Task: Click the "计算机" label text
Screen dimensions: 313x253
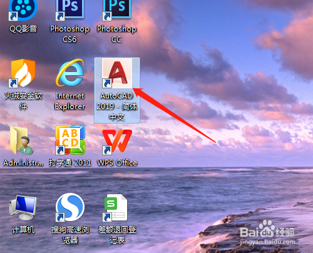Action: [x=23, y=230]
